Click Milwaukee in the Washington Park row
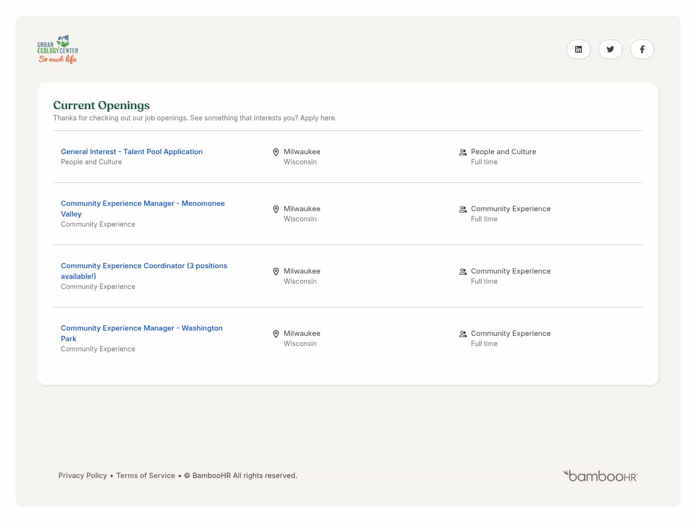 (x=302, y=333)
